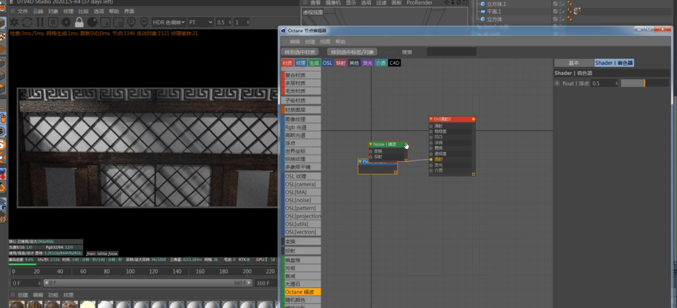Toggle the resolution lock padlock icon

coord(79,22)
